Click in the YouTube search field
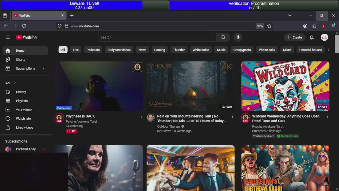 coord(156,37)
